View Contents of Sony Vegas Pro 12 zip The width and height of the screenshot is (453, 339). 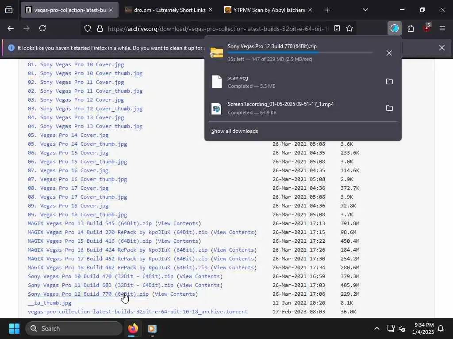pyautogui.click(x=175, y=294)
